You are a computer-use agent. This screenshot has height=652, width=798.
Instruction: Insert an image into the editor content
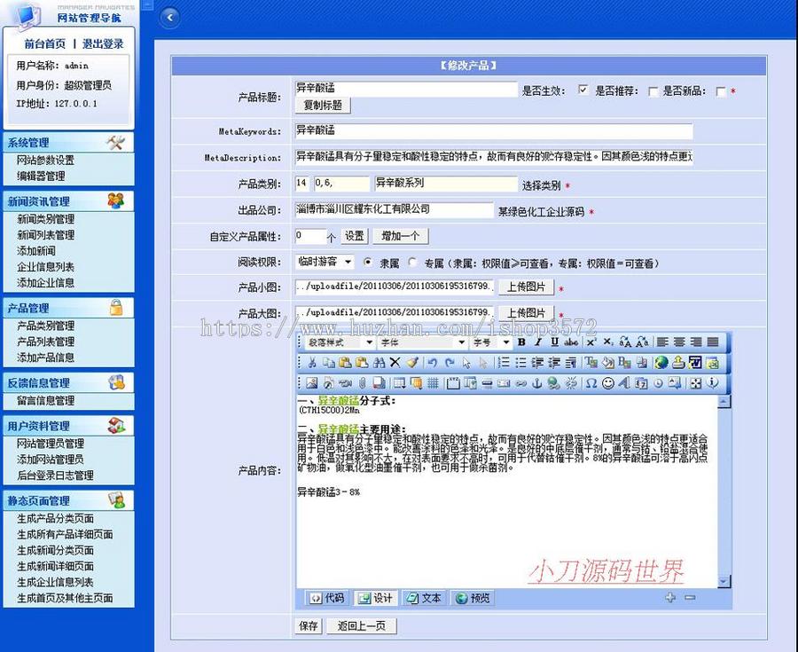point(312,382)
